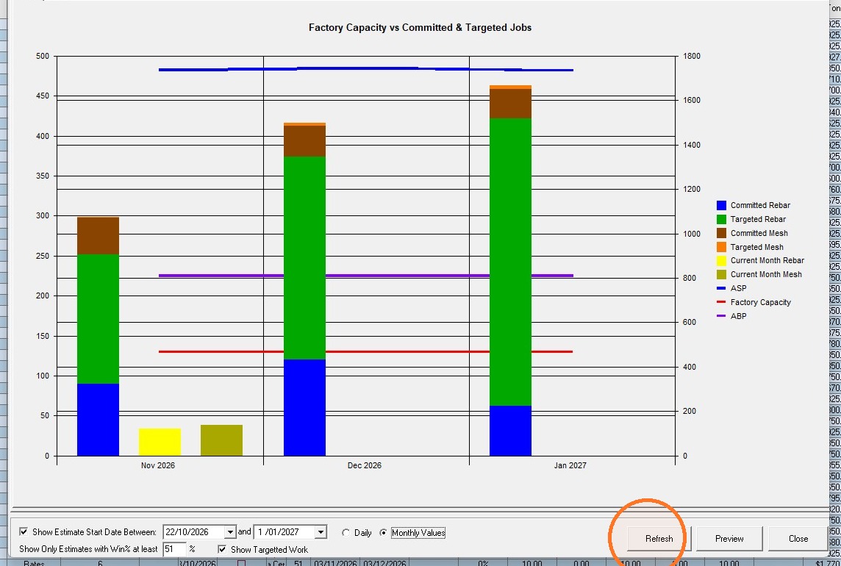Click the brown Committed Mesh segment for Nov 2026

tap(99, 235)
